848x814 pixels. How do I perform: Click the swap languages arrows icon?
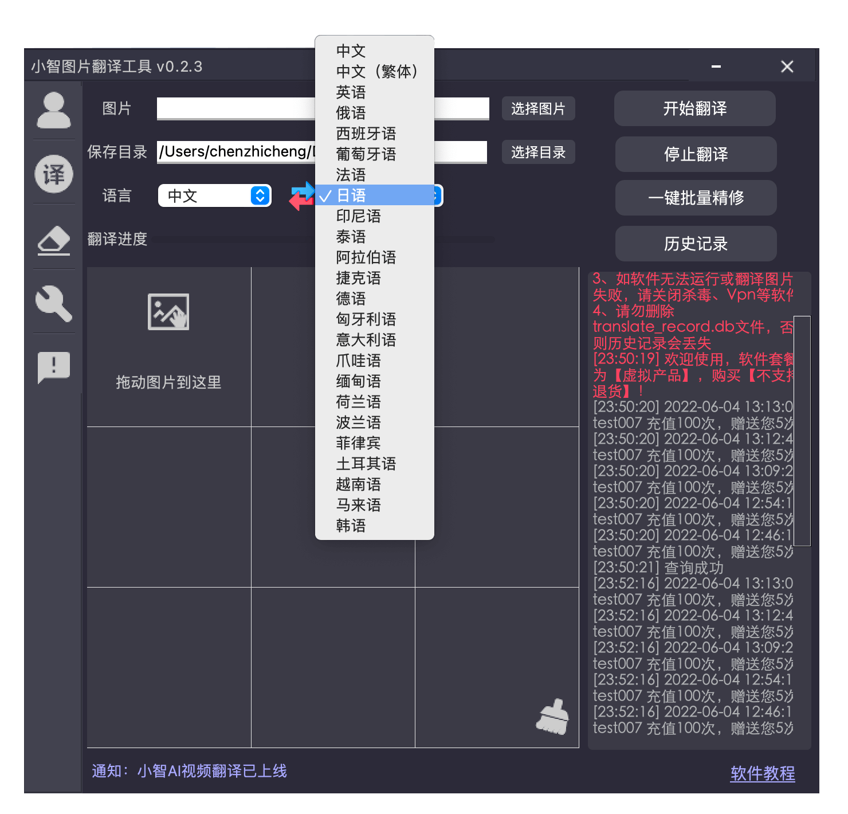tap(302, 196)
